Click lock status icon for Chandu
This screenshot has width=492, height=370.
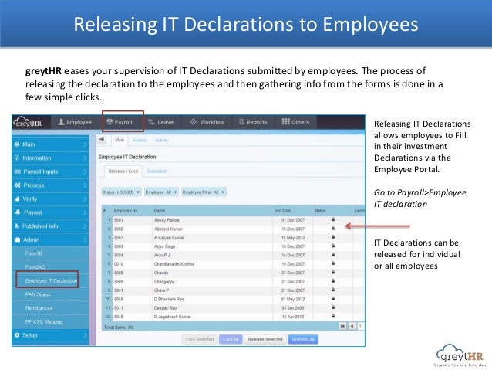[333, 272]
